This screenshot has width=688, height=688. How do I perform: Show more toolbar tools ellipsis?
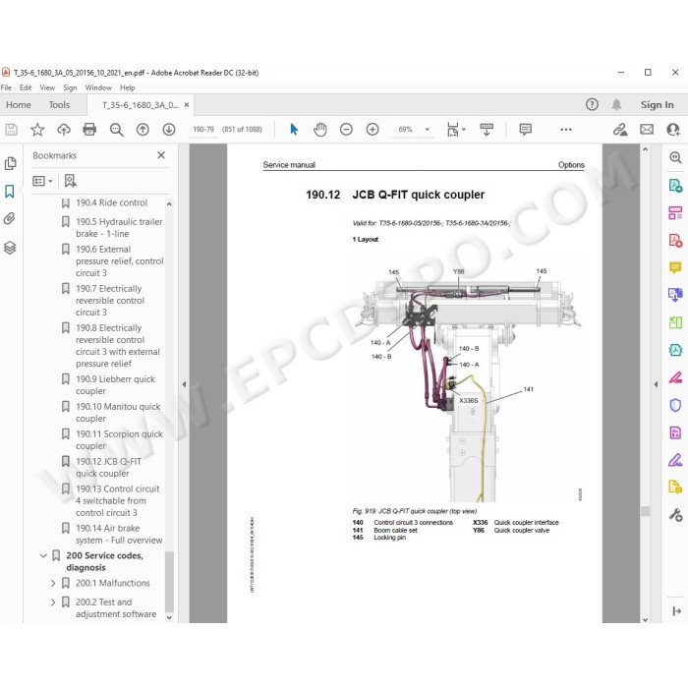click(x=566, y=130)
